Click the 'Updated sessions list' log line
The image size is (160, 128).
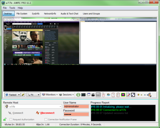(x=109, y=113)
